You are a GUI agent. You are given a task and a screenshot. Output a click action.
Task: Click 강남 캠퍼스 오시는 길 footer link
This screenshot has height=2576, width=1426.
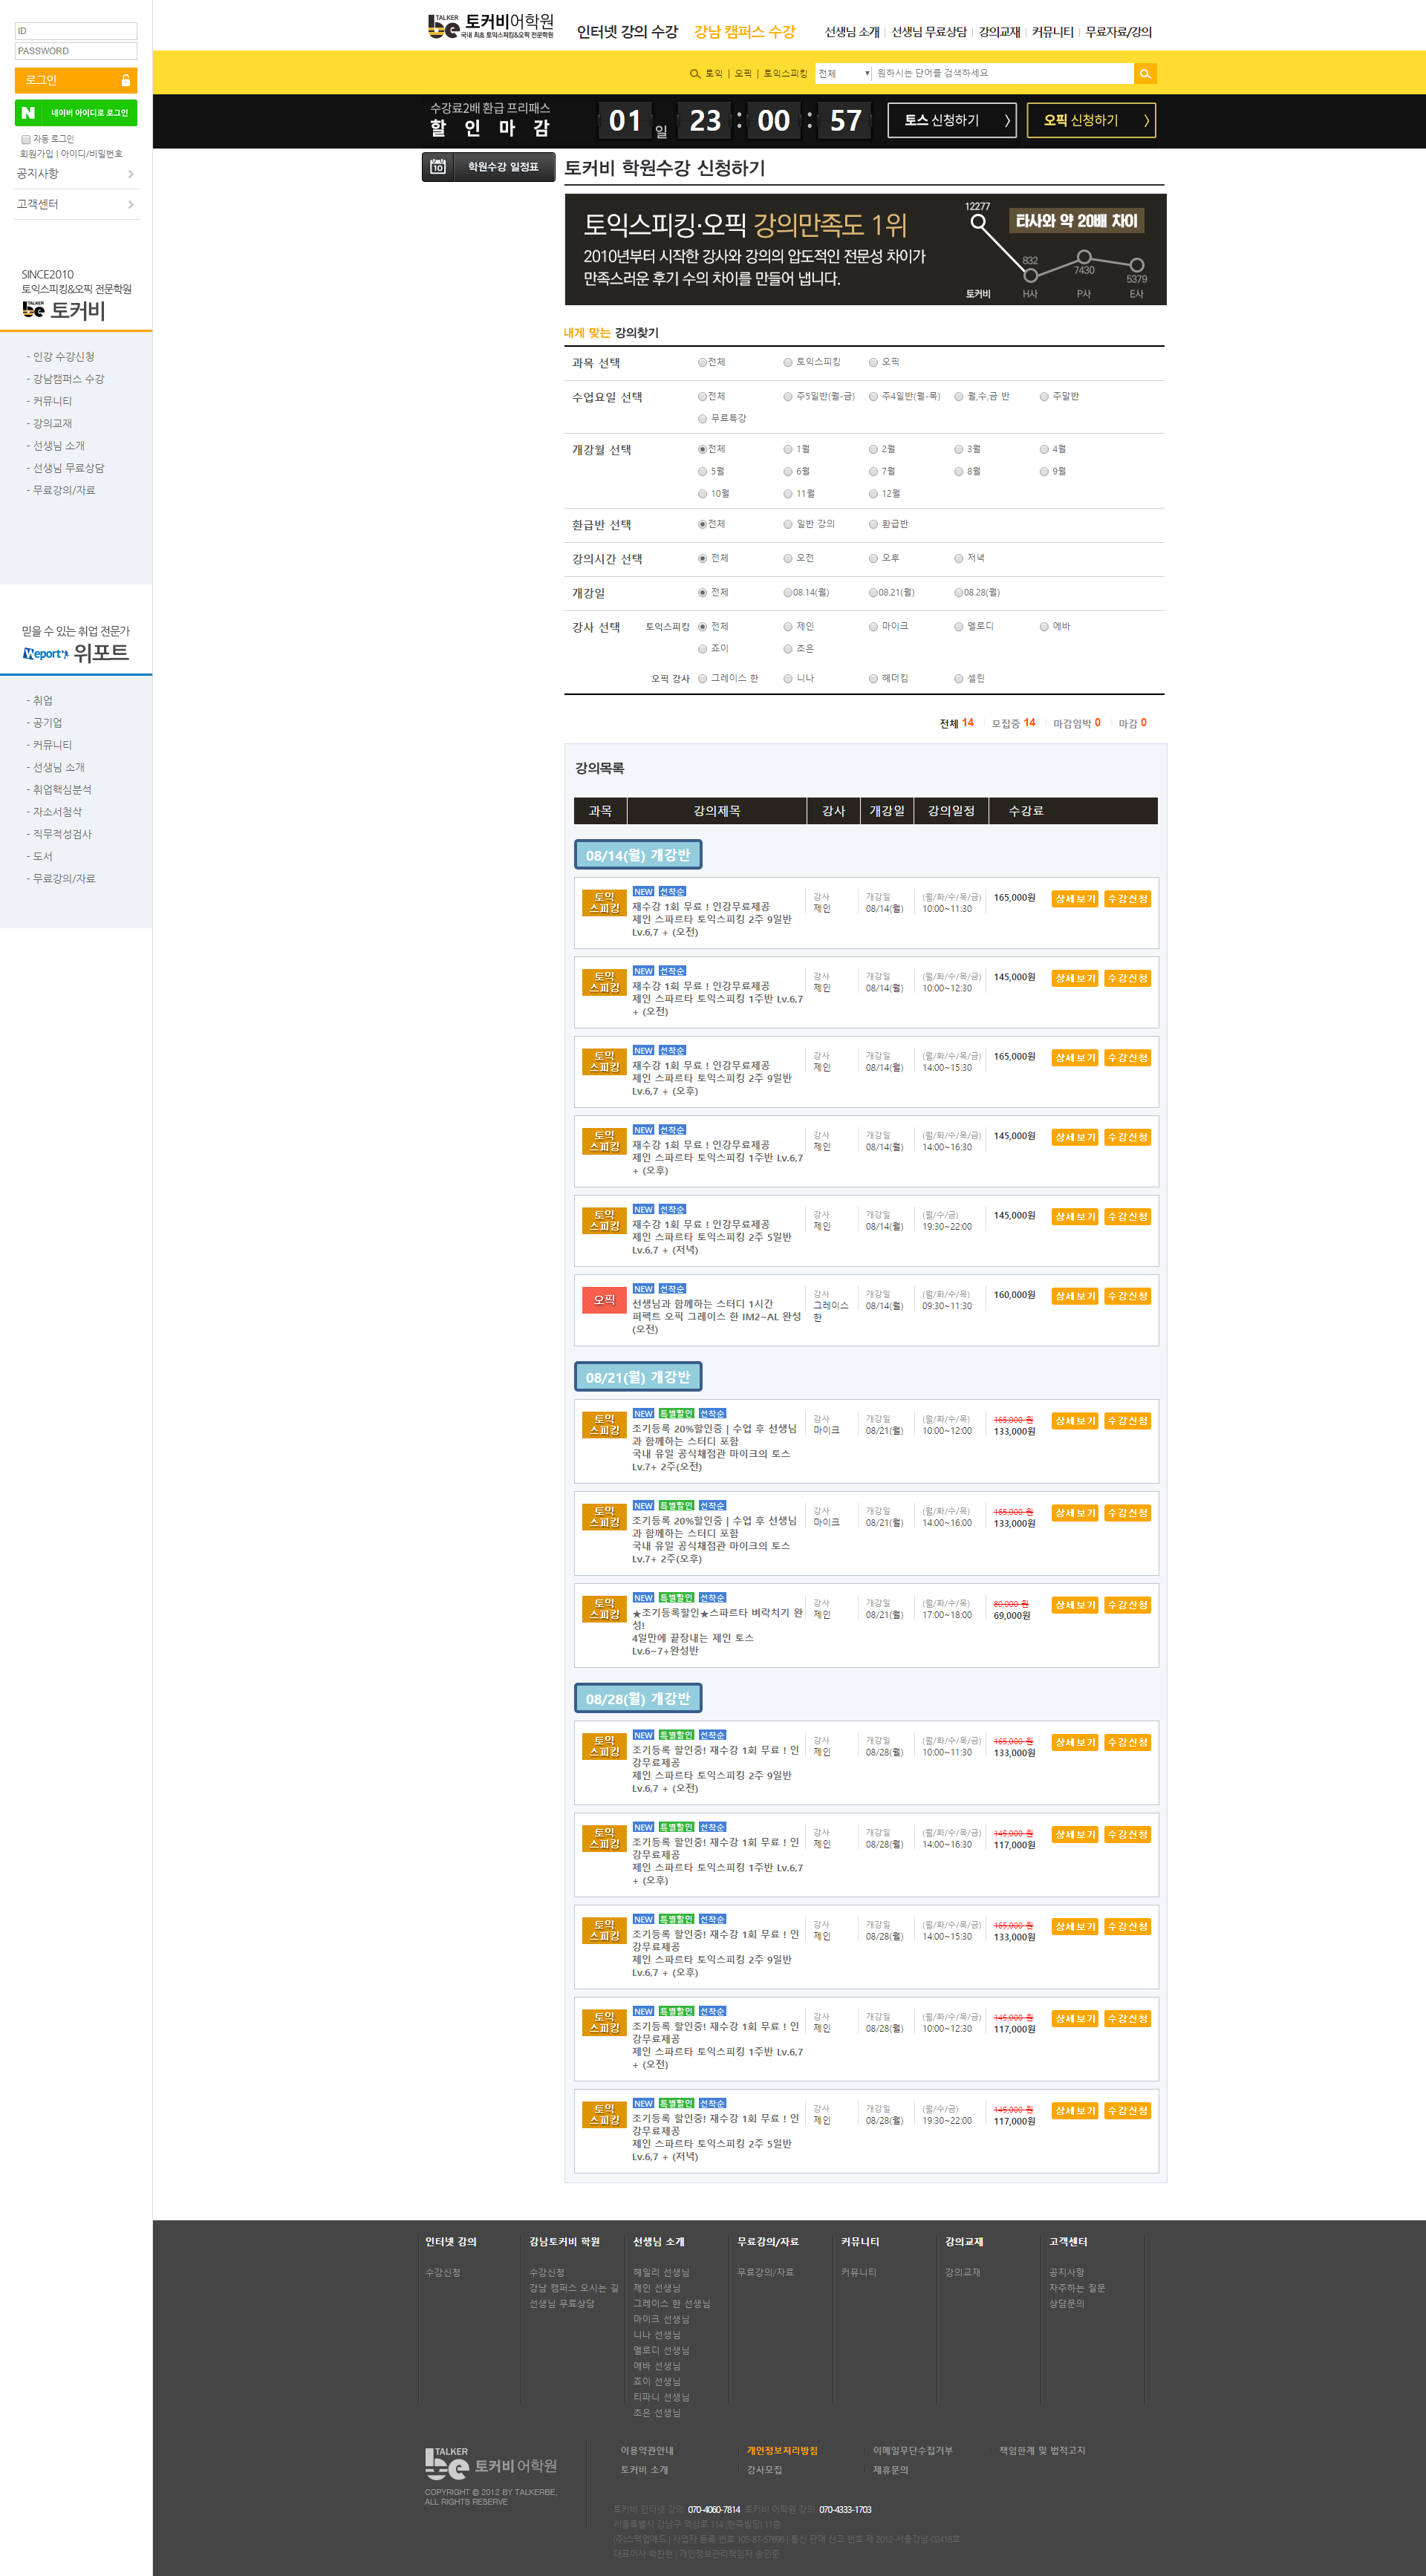point(573,2288)
